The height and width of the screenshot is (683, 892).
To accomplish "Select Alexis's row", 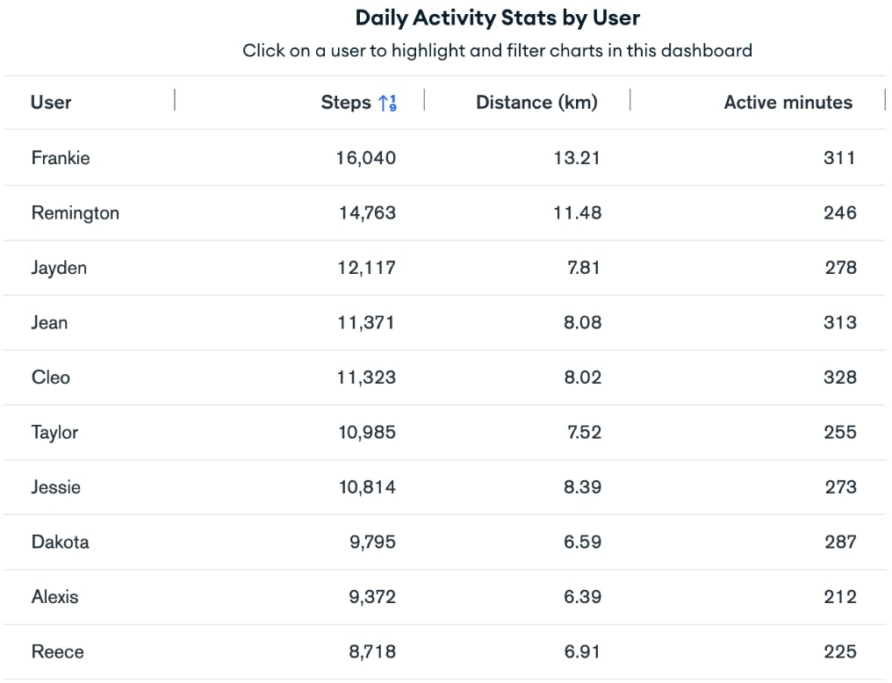I will click(x=54, y=597).
